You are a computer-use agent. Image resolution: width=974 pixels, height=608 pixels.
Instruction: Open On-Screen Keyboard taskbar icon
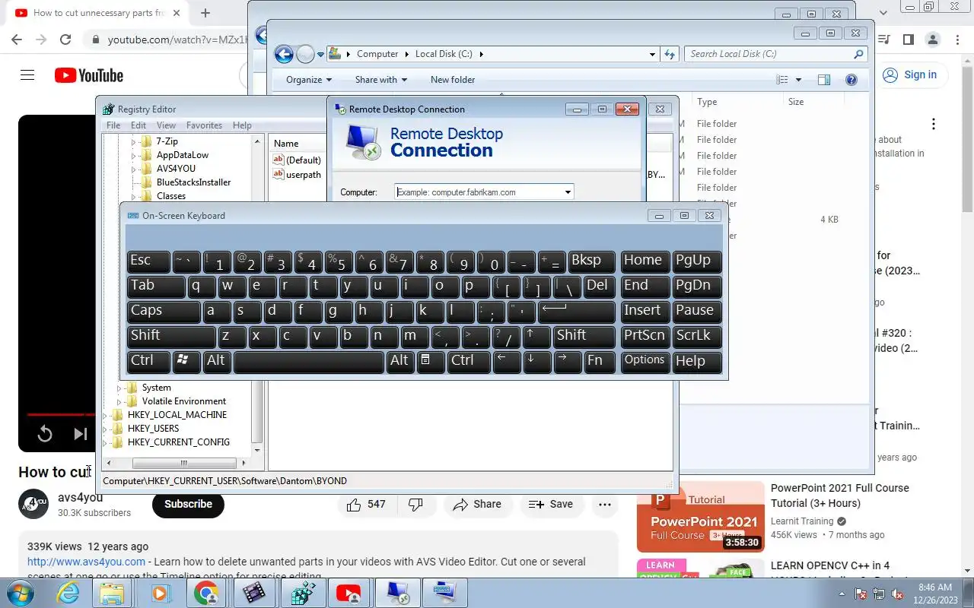(x=444, y=593)
